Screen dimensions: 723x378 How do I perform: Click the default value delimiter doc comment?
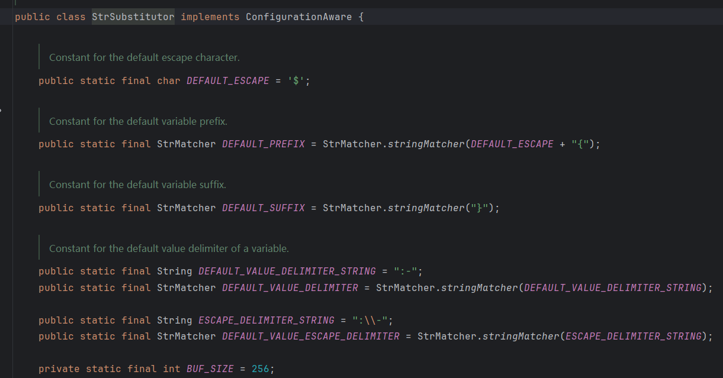coord(169,248)
